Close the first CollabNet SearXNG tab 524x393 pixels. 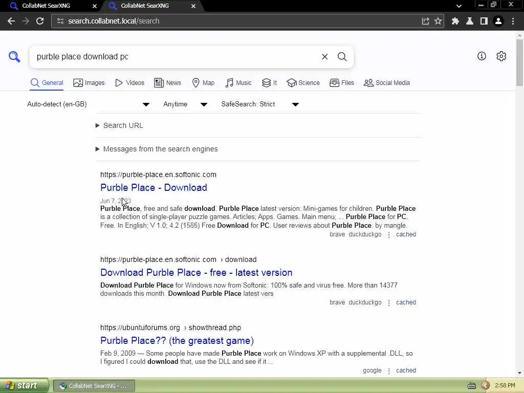tap(95, 6)
